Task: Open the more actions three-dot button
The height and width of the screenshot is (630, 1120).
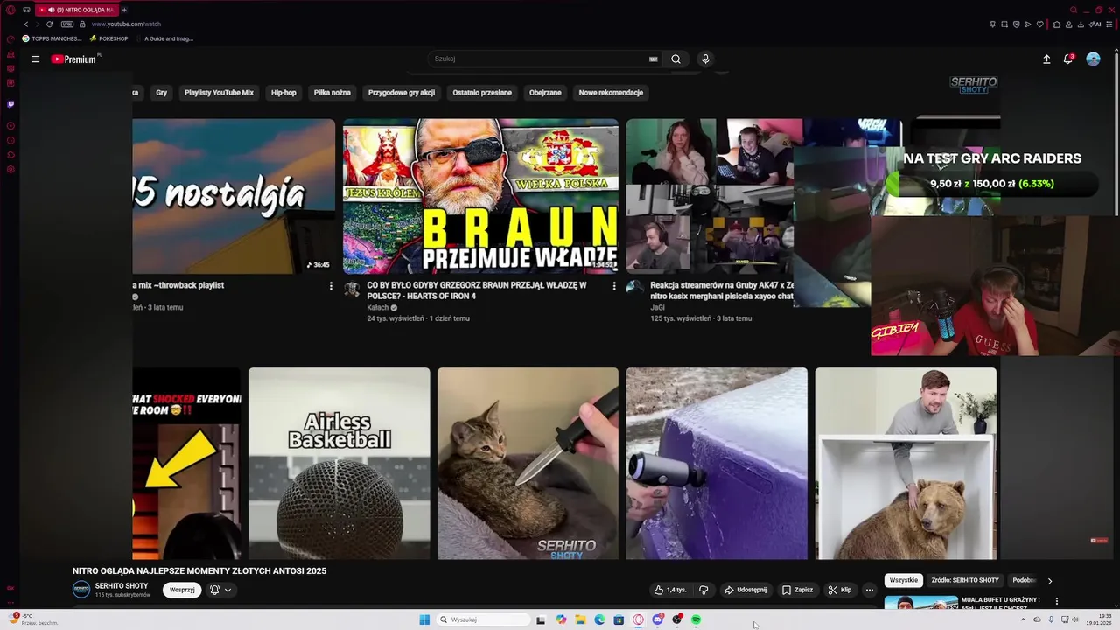Action: (869, 590)
